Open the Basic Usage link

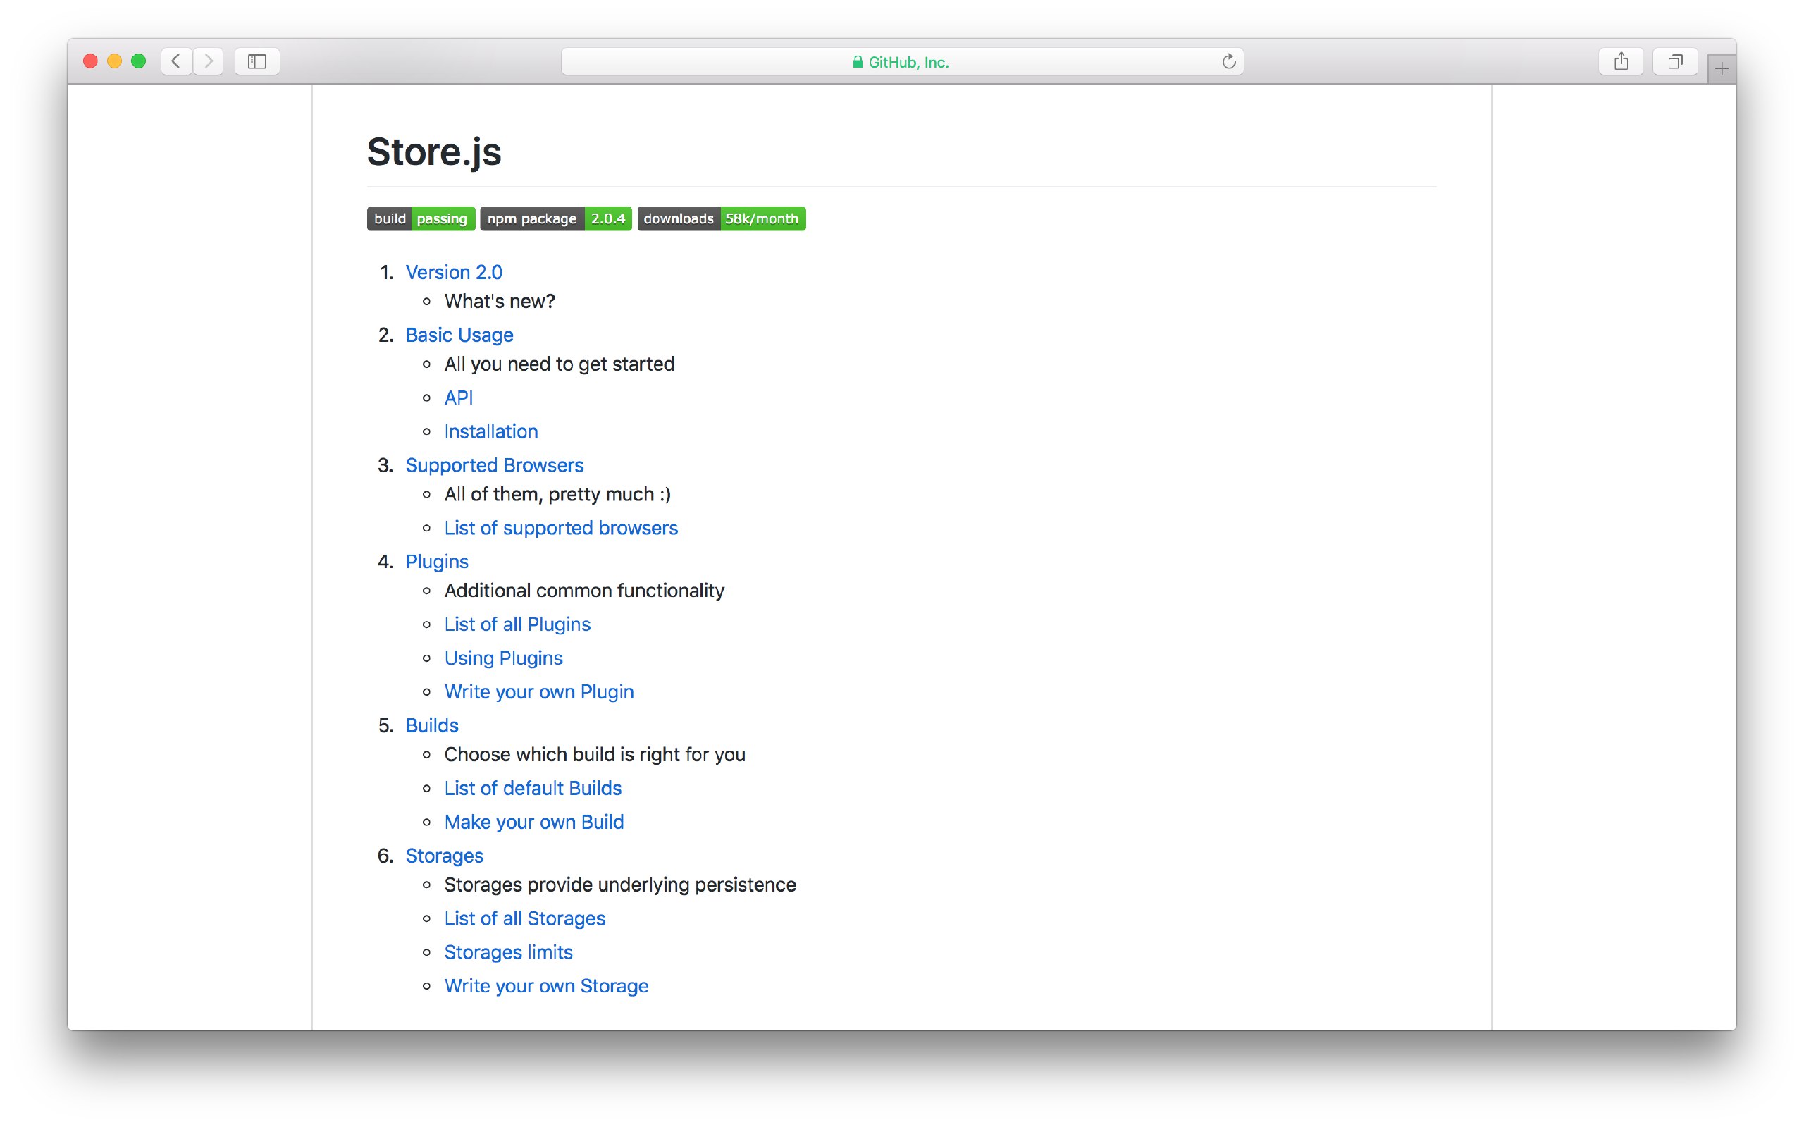coord(459,335)
